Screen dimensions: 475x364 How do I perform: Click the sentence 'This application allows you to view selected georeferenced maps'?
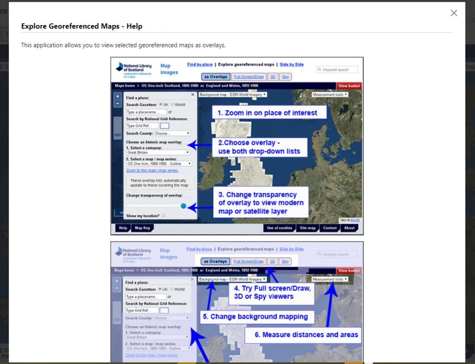[123, 45]
